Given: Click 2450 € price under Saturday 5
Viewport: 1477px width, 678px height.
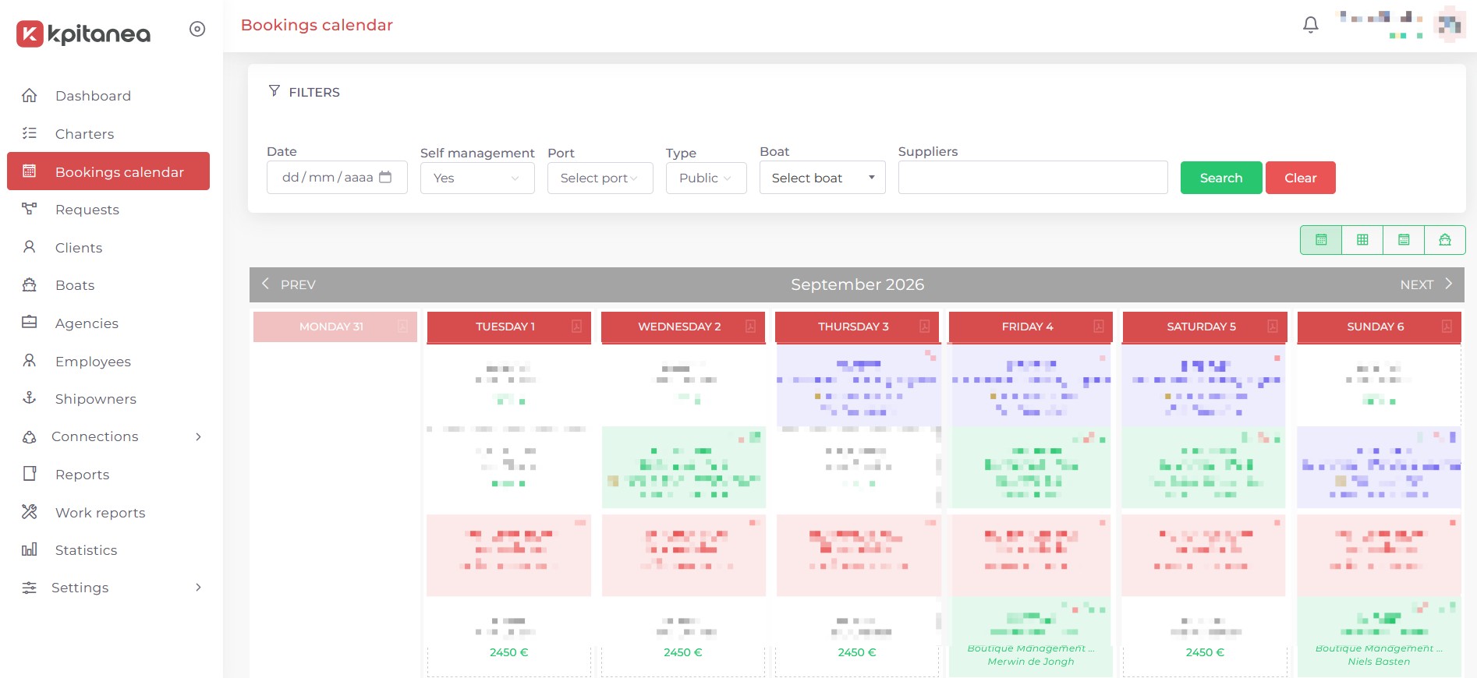Looking at the screenshot, I should pos(1204,652).
